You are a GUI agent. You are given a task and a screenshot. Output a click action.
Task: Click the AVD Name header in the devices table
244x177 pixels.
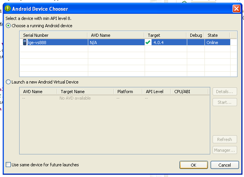(x=116, y=35)
